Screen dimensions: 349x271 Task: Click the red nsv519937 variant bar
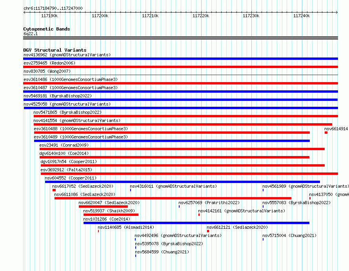point(111,215)
